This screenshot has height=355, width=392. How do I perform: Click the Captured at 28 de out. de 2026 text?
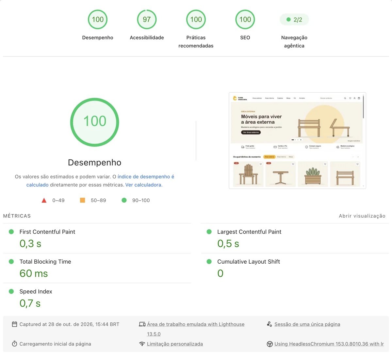point(69,324)
